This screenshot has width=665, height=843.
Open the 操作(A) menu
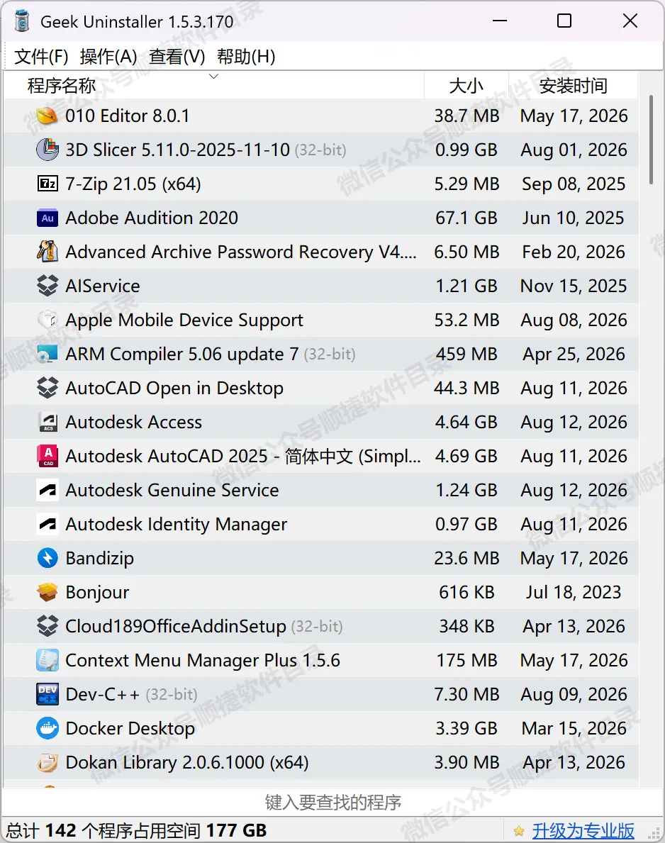108,57
